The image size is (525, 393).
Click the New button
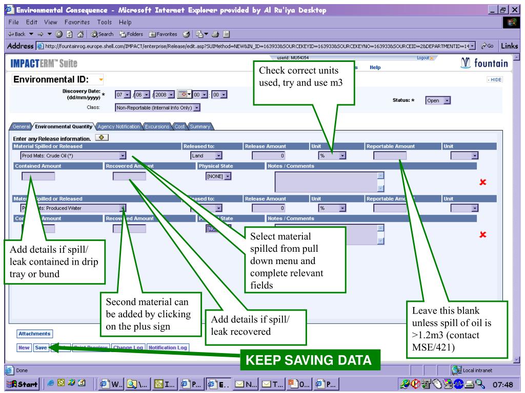24,347
